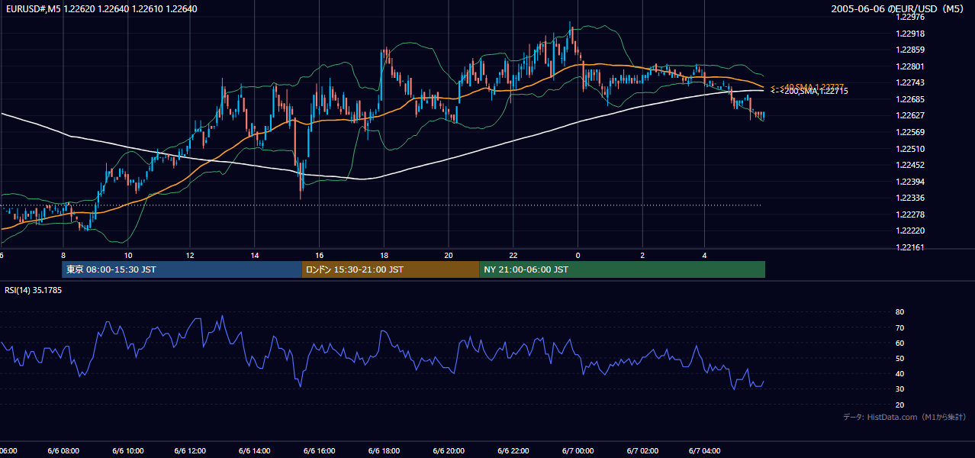
Task: Select the 東京 08:00-15:30 JST session bar
Action: (182, 269)
